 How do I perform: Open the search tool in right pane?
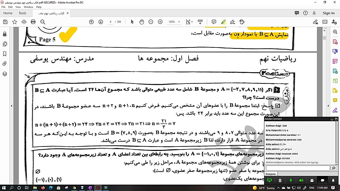(335, 32)
